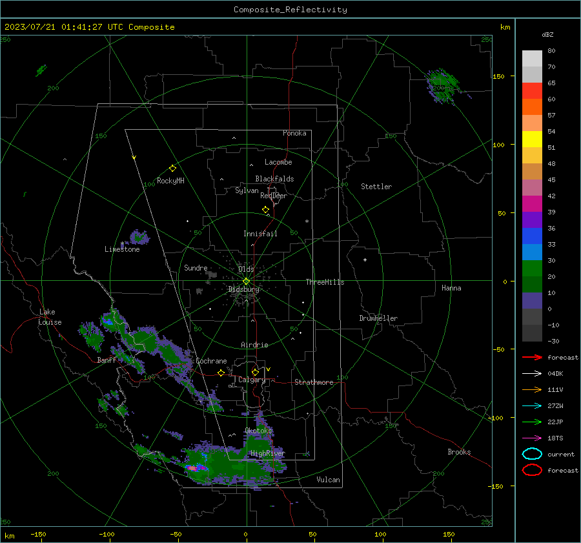581x543 pixels.
Task: Click the Banff label
Action: (x=107, y=360)
